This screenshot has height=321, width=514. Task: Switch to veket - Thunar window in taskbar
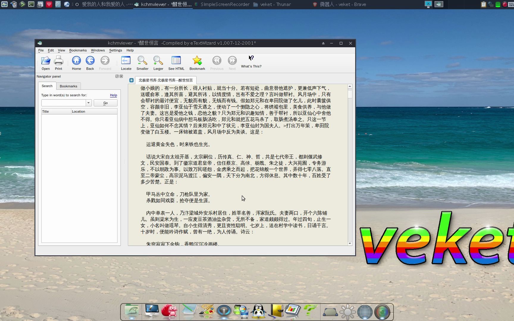(272, 4)
